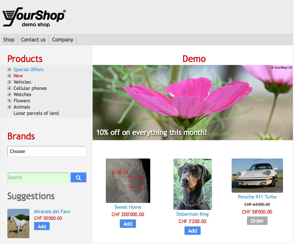Expand the Special Offers category

tap(9, 69)
